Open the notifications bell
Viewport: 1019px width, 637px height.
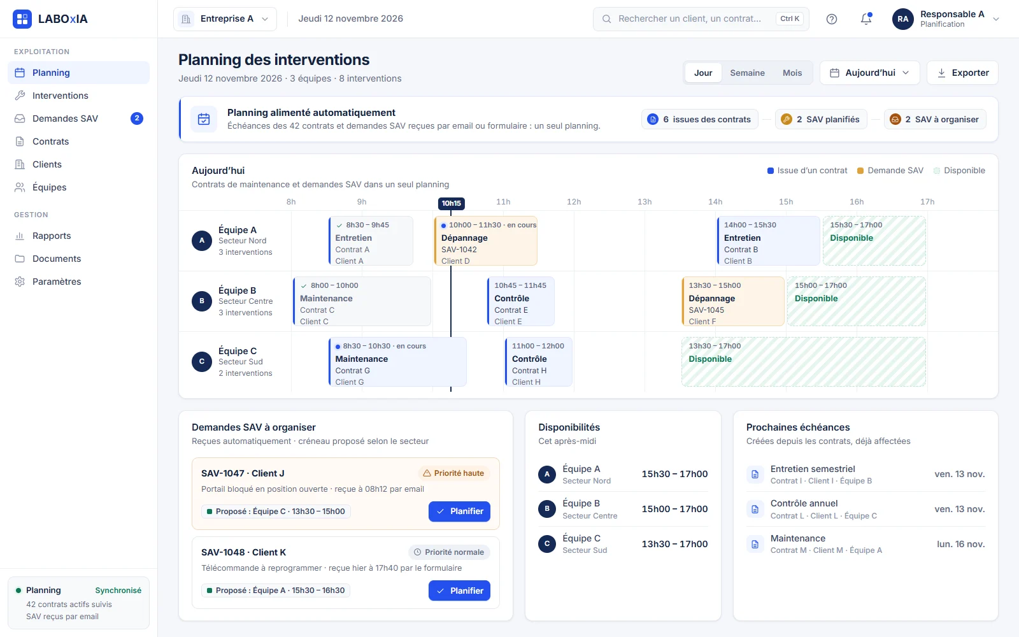point(866,19)
